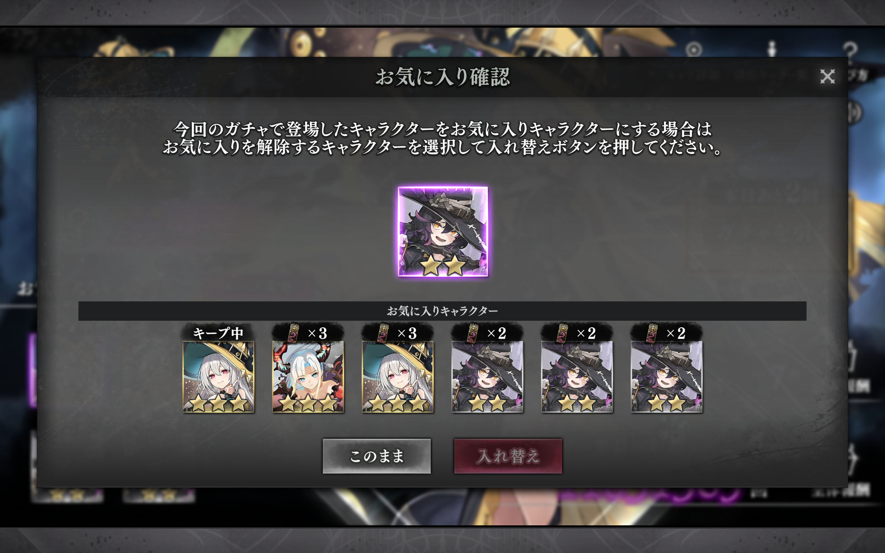Click ticket icon above third favorite slot
885x553 pixels.
[x=383, y=333]
